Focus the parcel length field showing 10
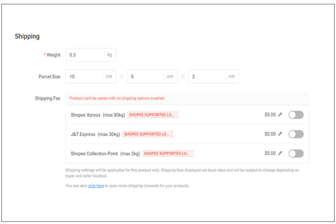 point(85,76)
